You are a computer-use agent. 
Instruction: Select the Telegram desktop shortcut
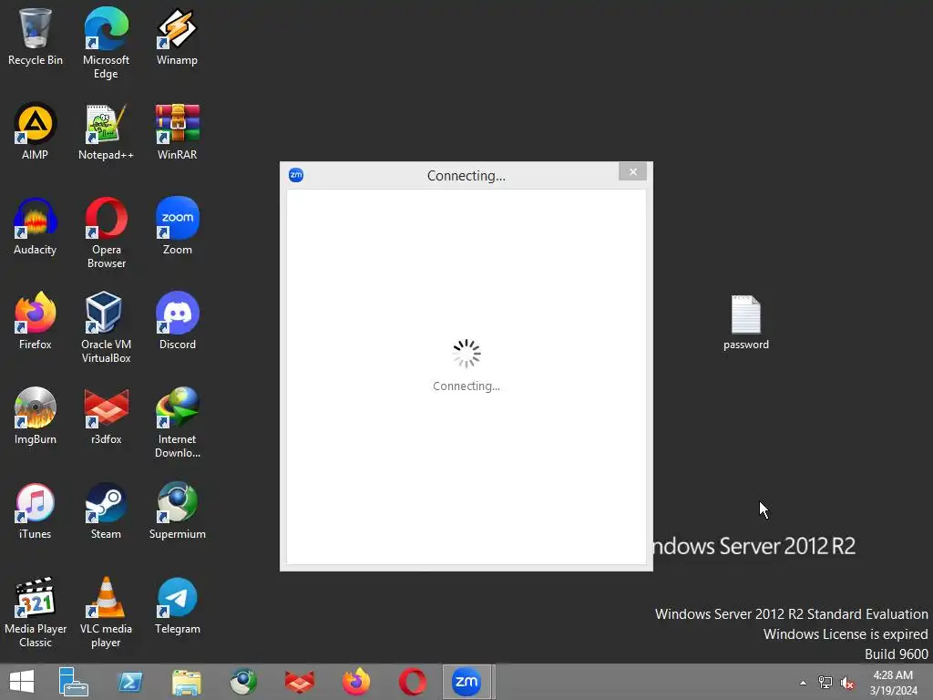pos(178,605)
